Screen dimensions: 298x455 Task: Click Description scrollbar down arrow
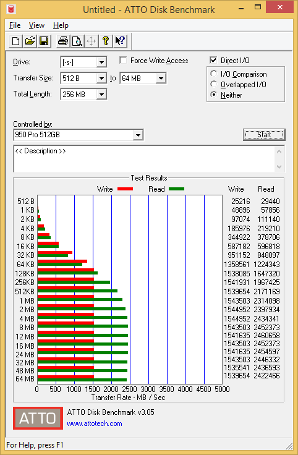click(279, 166)
